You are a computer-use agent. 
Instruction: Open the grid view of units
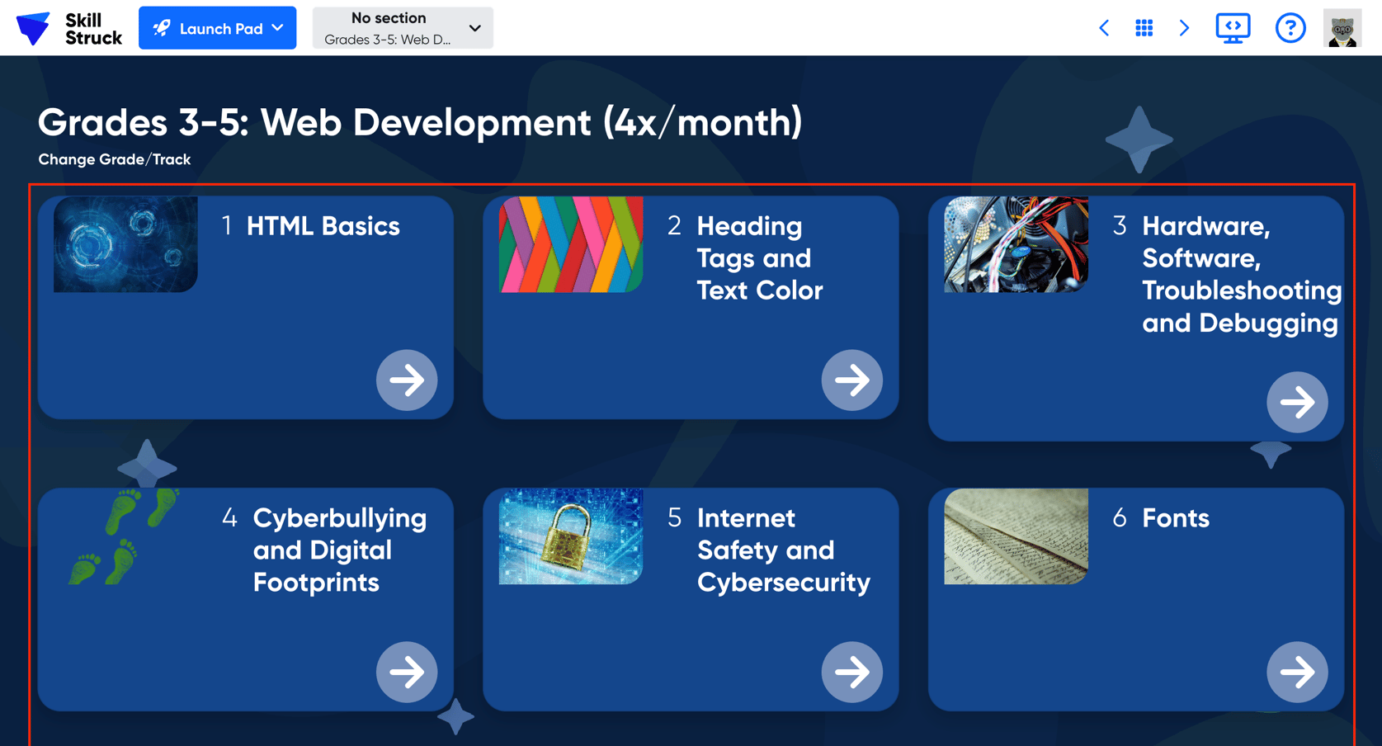click(1144, 28)
